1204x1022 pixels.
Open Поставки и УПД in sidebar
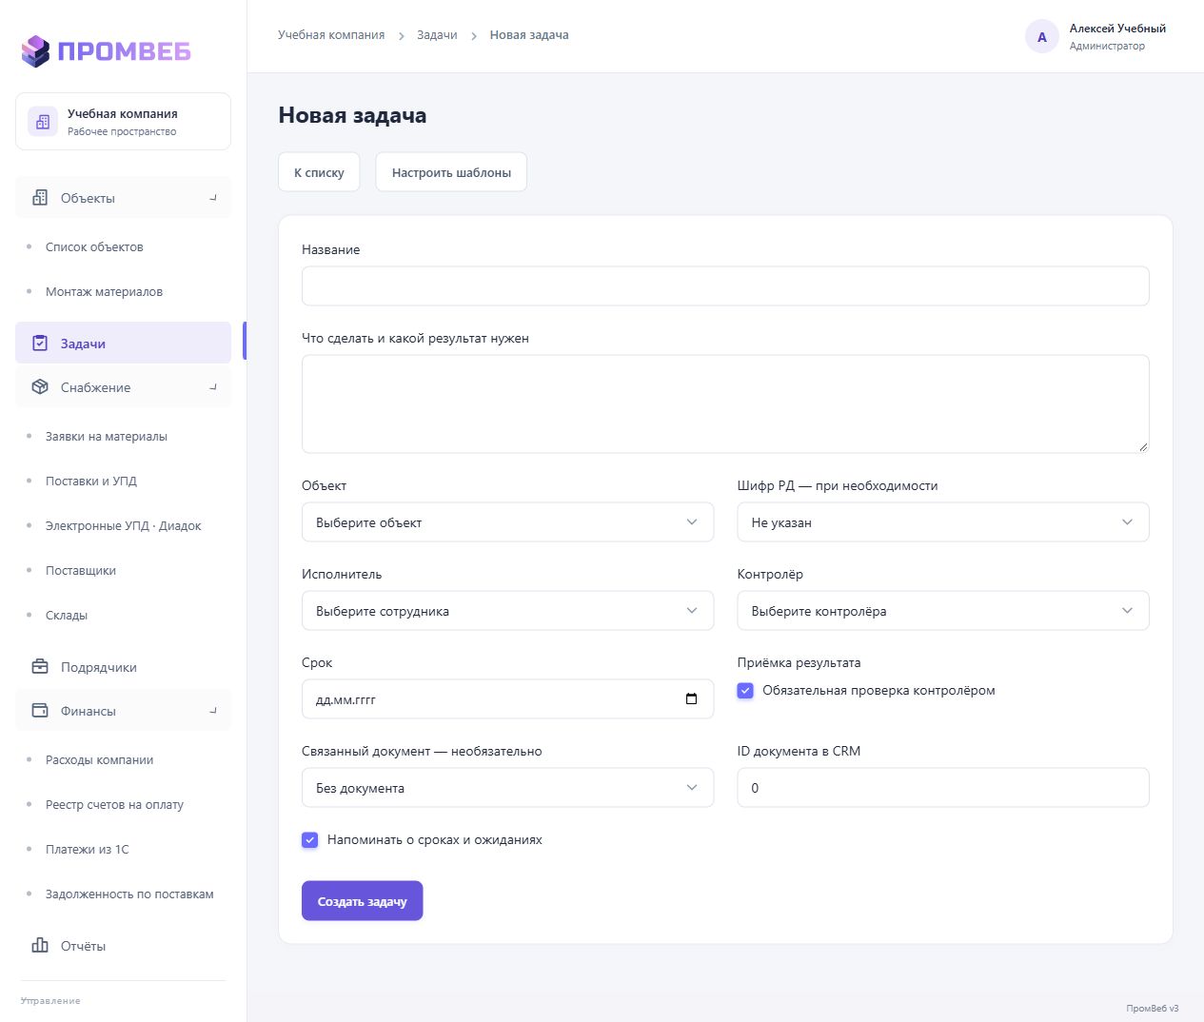91,482
